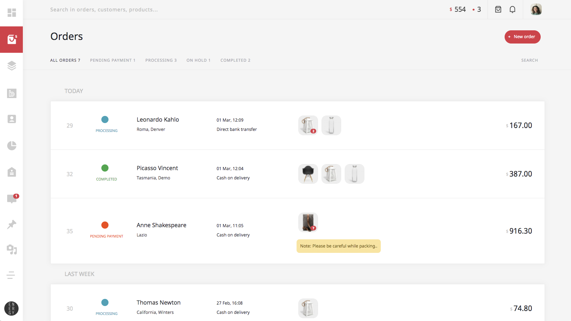
Task: Open the pie chart reports icon
Action: click(x=12, y=146)
